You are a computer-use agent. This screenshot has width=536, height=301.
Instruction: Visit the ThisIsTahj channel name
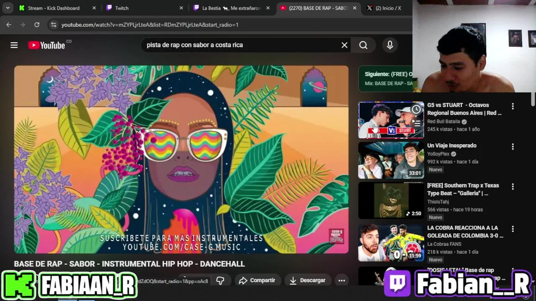point(438,202)
